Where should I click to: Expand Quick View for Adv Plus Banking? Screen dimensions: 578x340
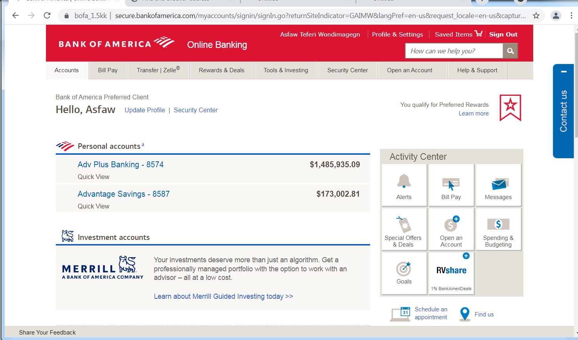point(94,177)
